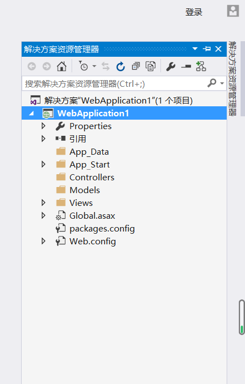Click the Home icon in Solution Explorer toolbar

coord(61,66)
